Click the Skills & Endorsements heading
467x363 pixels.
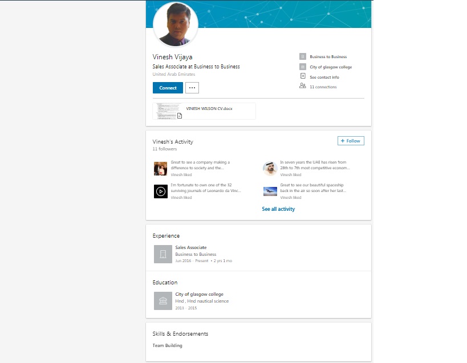point(180,334)
